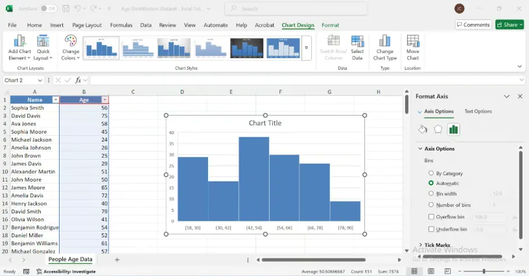Click the Share button
This screenshot has height=276, width=529.
(509, 25)
